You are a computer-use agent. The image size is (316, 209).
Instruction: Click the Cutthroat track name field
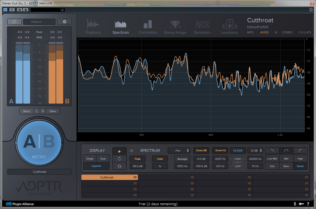pos(39,172)
